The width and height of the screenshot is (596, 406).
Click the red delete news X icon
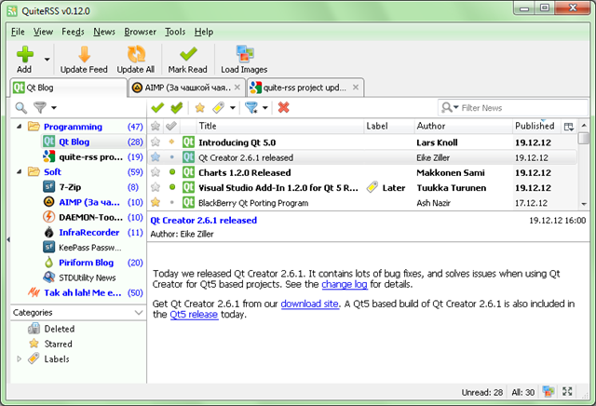pos(283,108)
